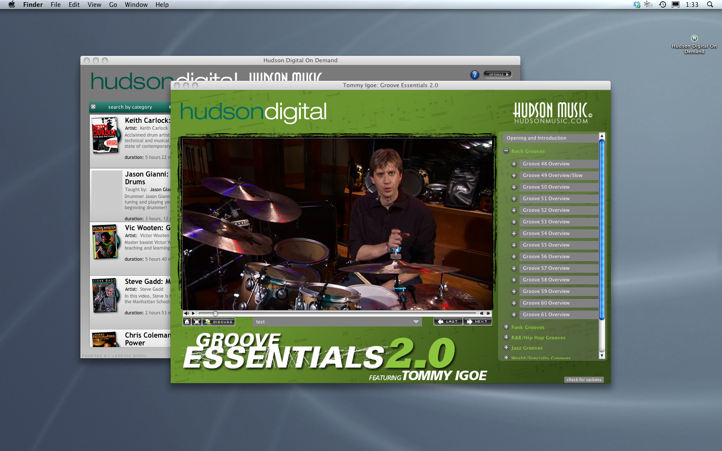The width and height of the screenshot is (722, 451).
Task: Expand Groove 49 Overview/Slow
Action: click(x=514, y=176)
